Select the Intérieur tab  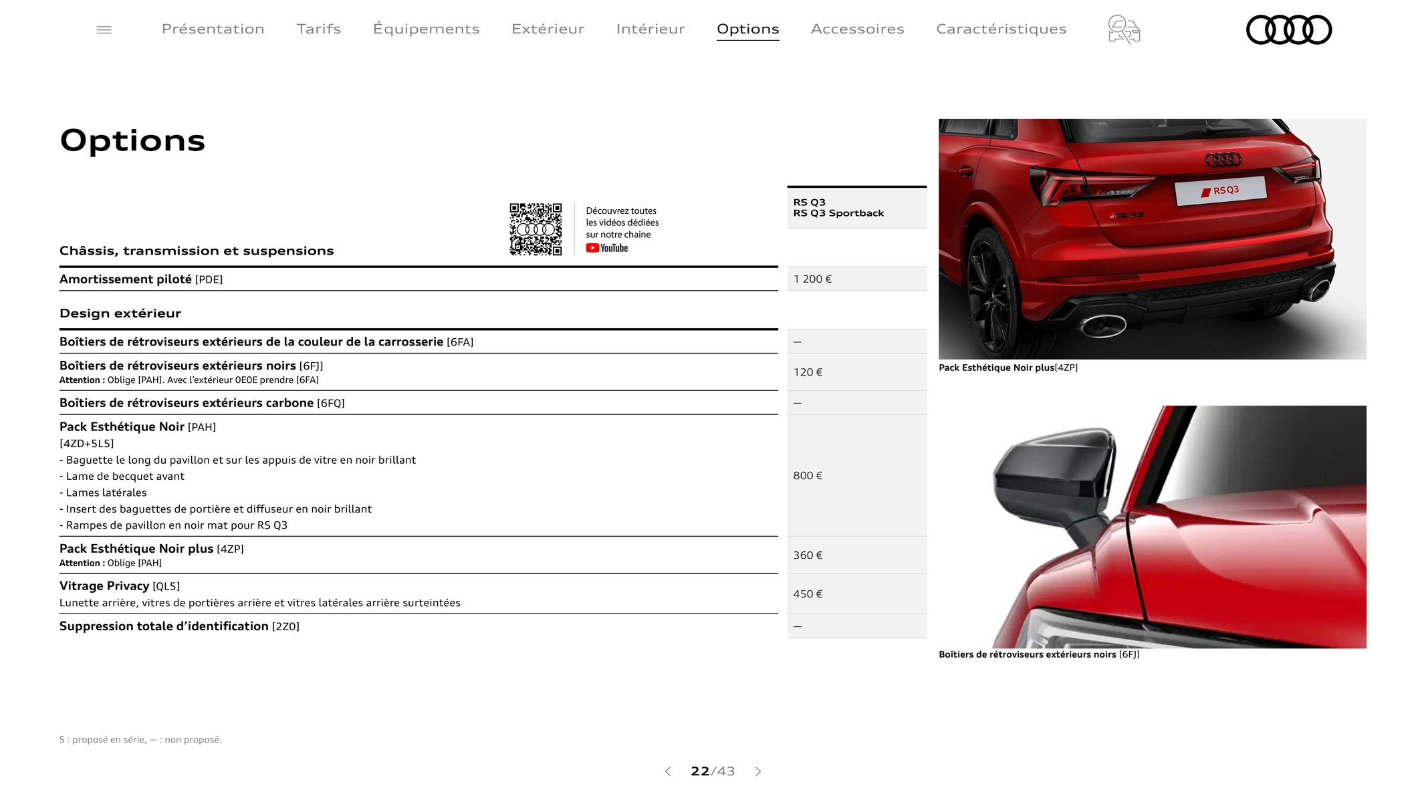click(650, 29)
